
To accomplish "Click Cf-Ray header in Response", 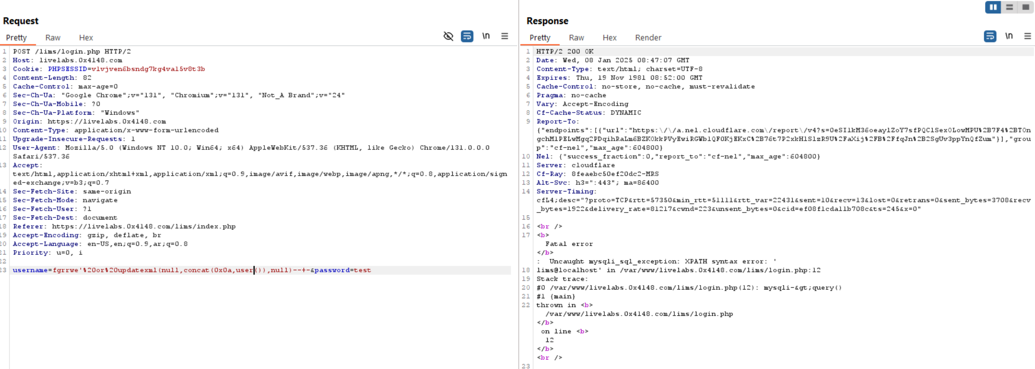I will (598, 174).
